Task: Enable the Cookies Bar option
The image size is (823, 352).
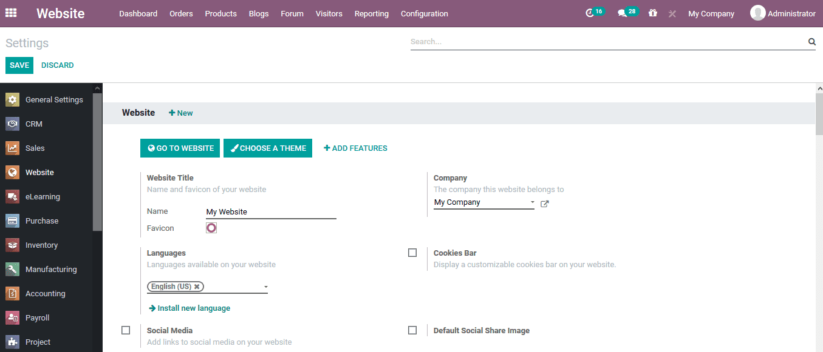Action: click(x=412, y=252)
